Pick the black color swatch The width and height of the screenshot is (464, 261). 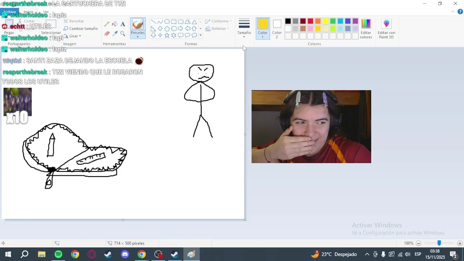pos(288,21)
